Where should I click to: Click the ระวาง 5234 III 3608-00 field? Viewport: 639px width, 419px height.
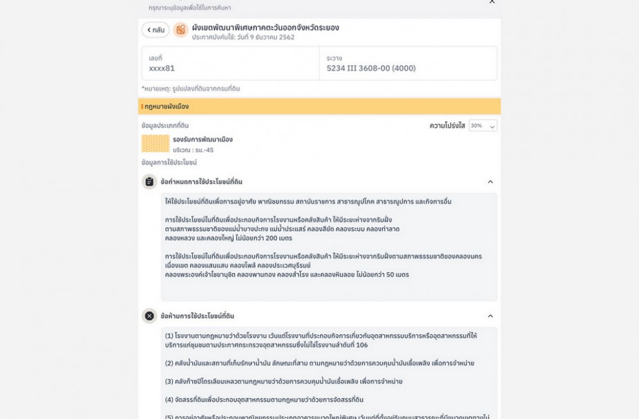pos(408,63)
